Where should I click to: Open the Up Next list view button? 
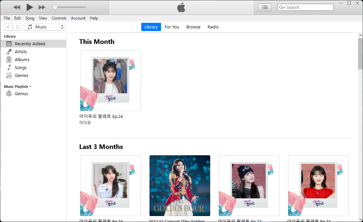pos(265,7)
